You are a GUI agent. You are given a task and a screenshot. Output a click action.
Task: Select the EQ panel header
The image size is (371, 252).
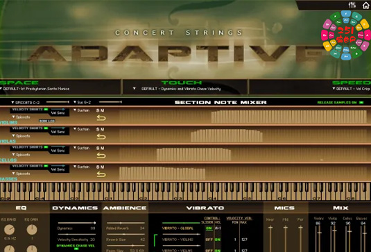(x=21, y=208)
